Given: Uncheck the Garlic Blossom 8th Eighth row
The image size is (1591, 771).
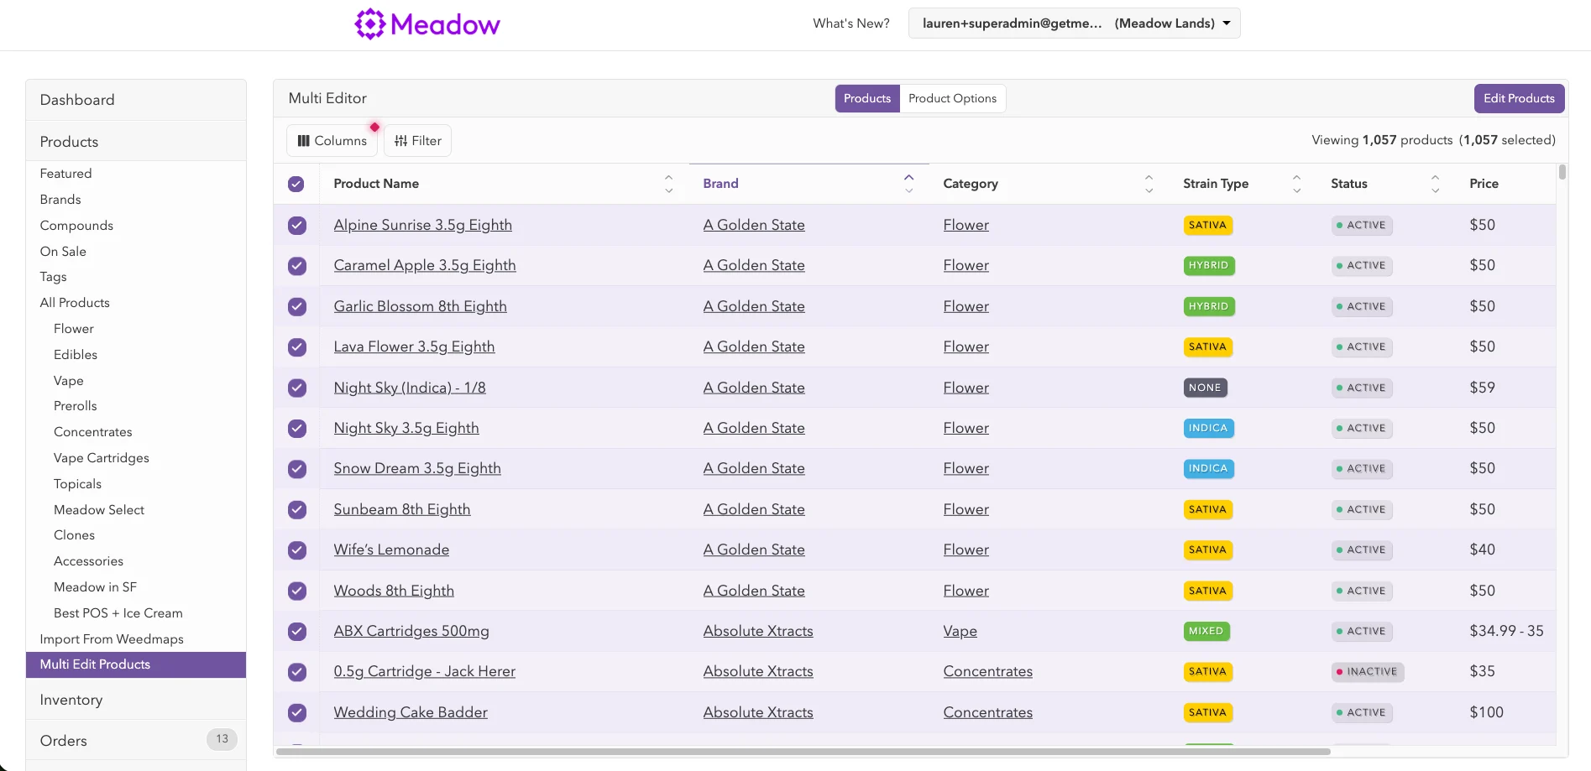Looking at the screenshot, I should pyautogui.click(x=297, y=306).
